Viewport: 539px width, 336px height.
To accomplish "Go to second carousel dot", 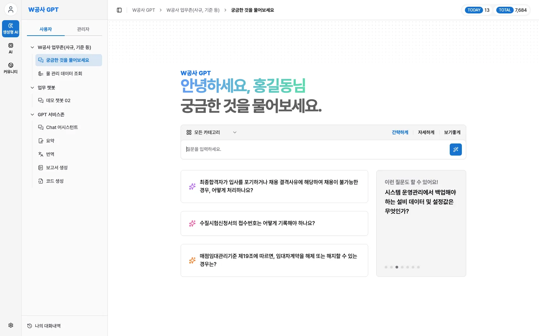I will coord(391,267).
